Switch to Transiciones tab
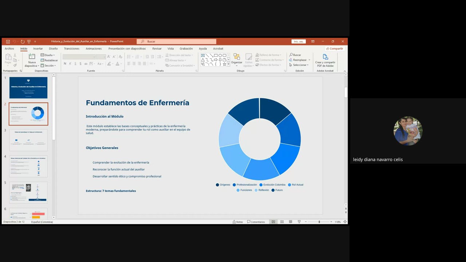This screenshot has height=262, width=466. point(71,48)
